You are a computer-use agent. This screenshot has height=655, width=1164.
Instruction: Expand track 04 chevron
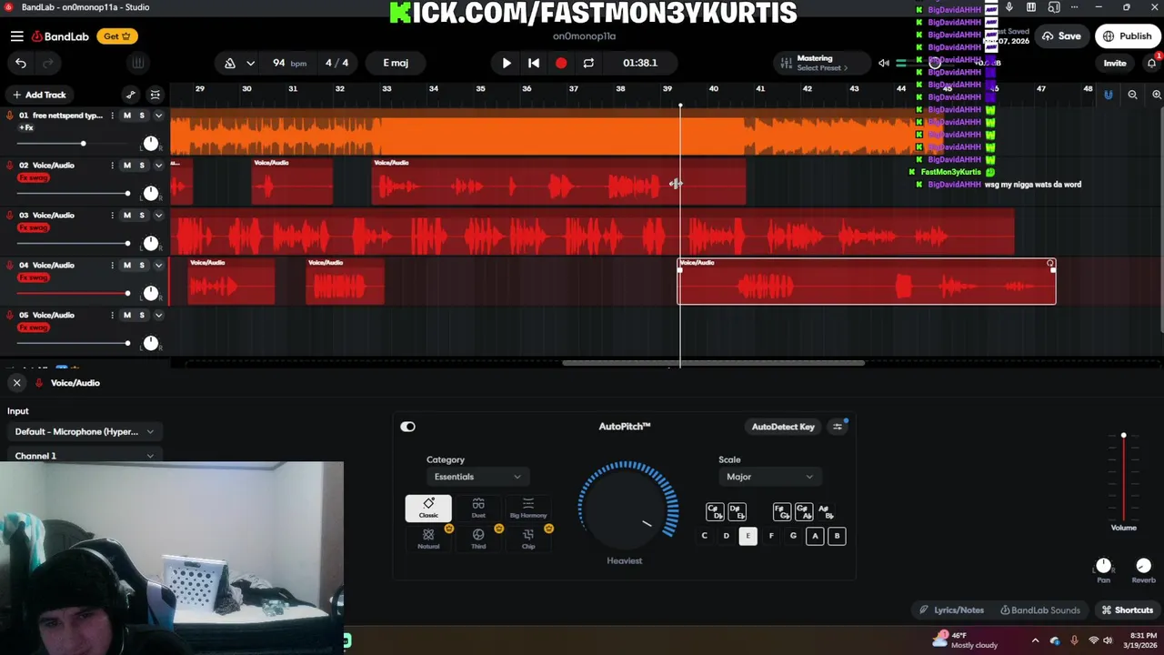(158, 266)
